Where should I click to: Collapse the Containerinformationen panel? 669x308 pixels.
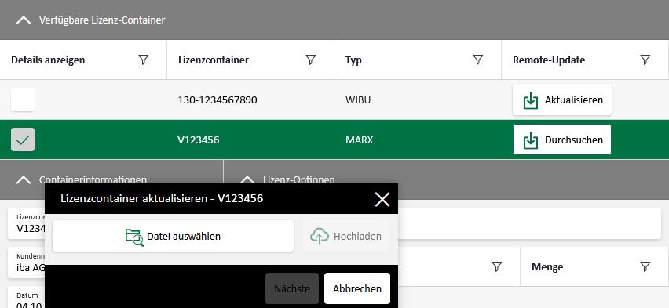coord(24,179)
